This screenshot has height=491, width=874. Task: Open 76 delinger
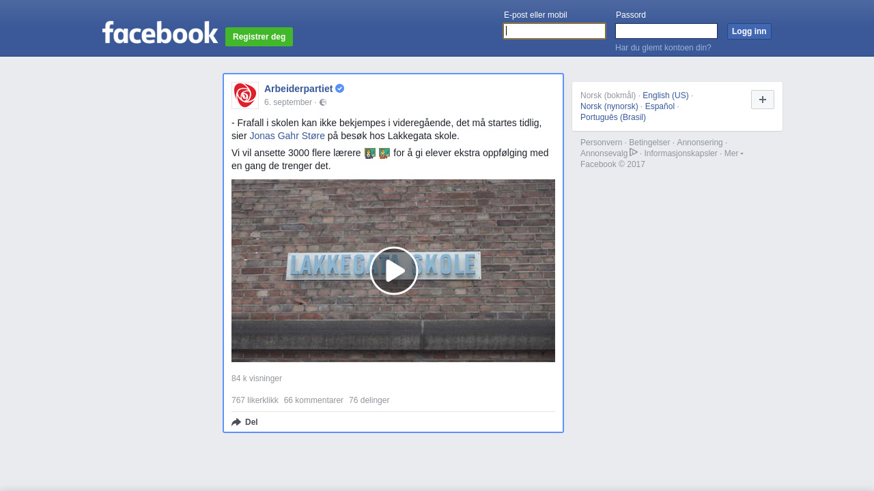pyautogui.click(x=369, y=400)
